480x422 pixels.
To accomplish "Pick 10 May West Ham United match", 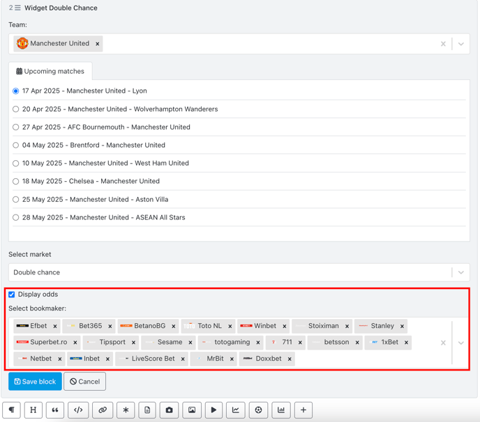I will (x=15, y=163).
